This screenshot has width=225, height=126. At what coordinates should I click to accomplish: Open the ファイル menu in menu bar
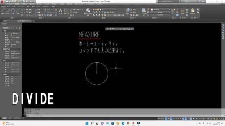[9, 4]
